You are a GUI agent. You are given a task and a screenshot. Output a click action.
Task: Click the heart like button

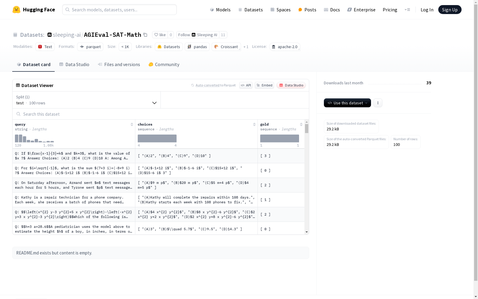160,35
